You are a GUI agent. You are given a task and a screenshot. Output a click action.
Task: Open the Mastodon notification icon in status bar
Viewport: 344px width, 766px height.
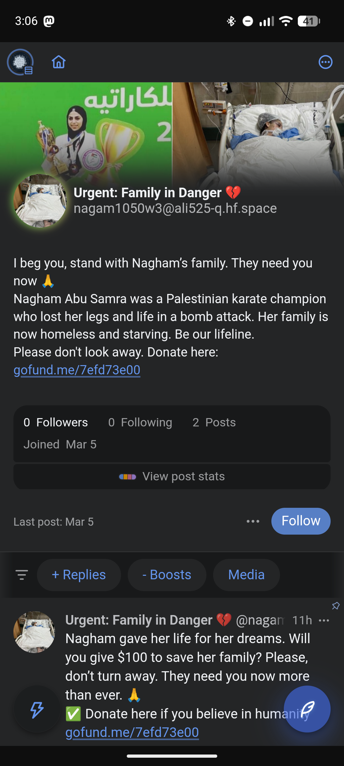pyautogui.click(x=49, y=21)
